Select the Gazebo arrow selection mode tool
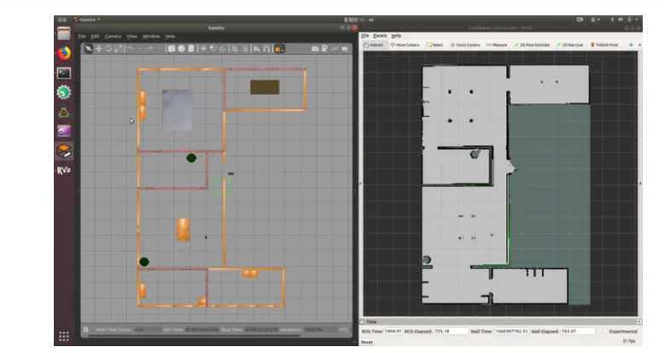This screenshot has width=664, height=353. click(x=87, y=49)
